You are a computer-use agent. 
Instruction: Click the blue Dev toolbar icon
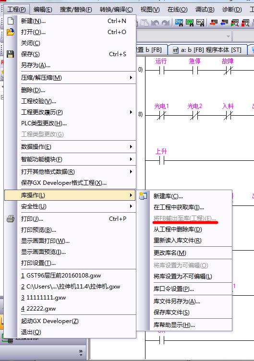point(179,23)
